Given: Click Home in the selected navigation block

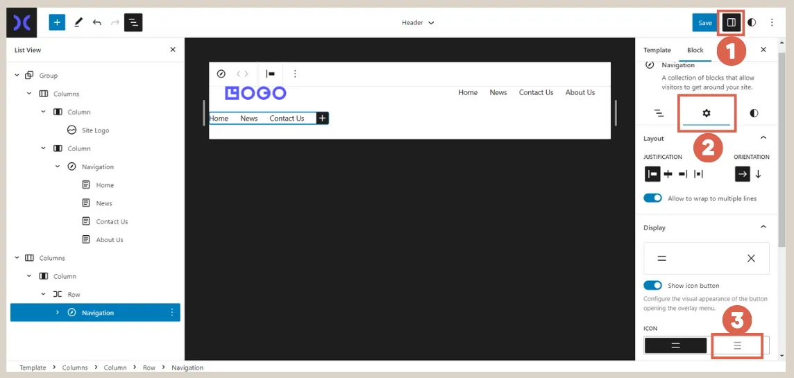Looking at the screenshot, I should (219, 119).
